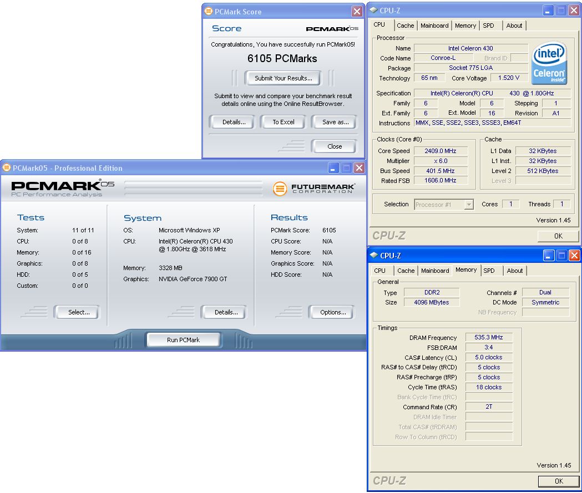Minimize the bottom CPU-Z window
Image resolution: width=582 pixels, height=493 pixels.
pos(549,255)
